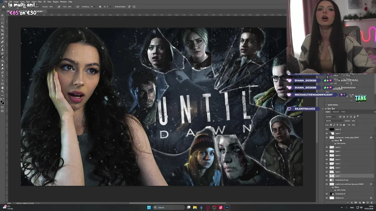The width and height of the screenshot is (376, 211).
Task: Select the Object Selection tool
Action: point(3,27)
